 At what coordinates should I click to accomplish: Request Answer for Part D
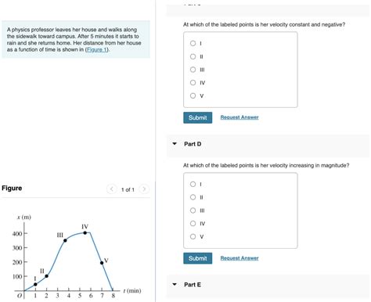[240, 258]
